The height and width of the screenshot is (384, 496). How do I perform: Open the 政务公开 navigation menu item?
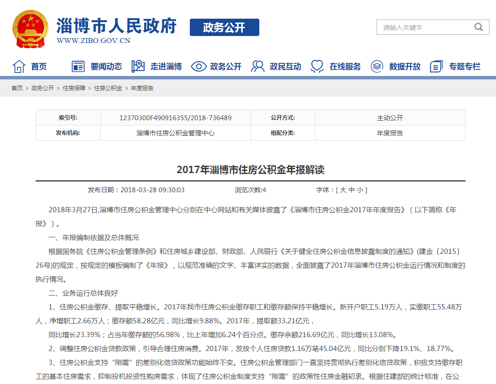click(226, 67)
